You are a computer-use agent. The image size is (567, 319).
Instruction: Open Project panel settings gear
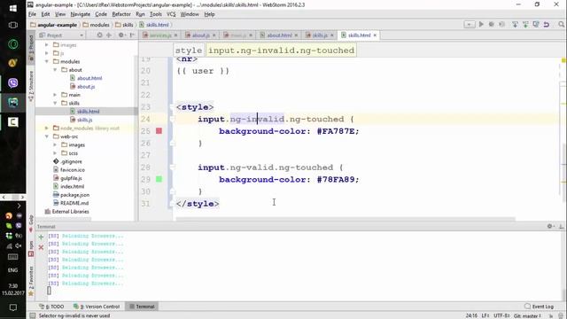121,35
